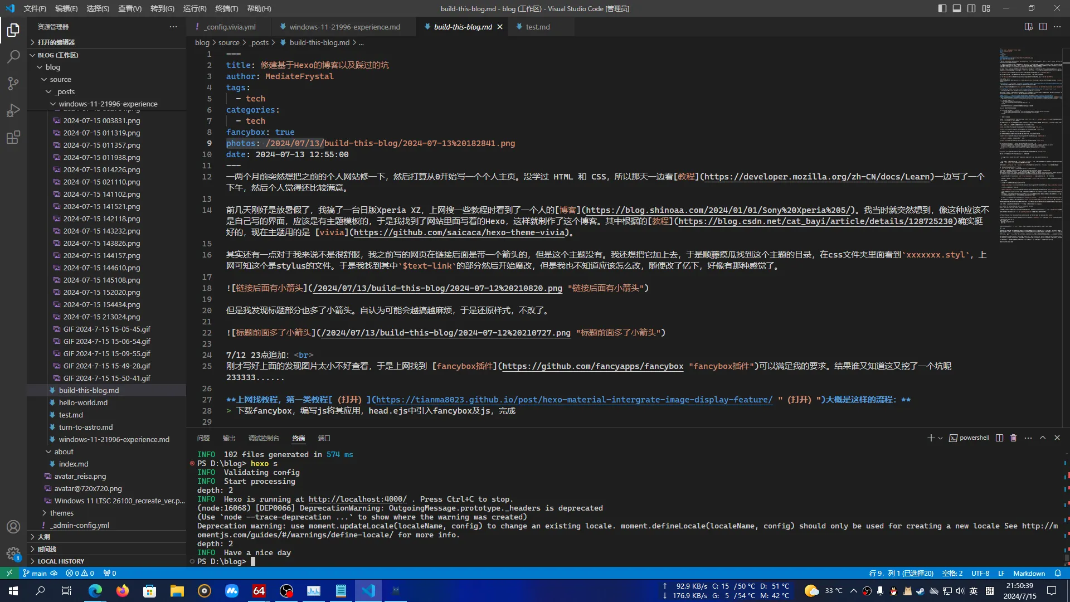Kill terminal with trash icon
The height and width of the screenshot is (602, 1070).
click(x=1013, y=438)
